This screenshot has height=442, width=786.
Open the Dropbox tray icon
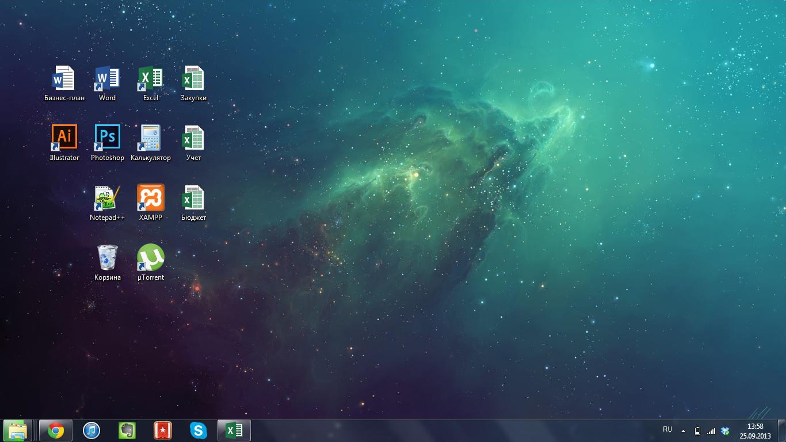click(725, 430)
